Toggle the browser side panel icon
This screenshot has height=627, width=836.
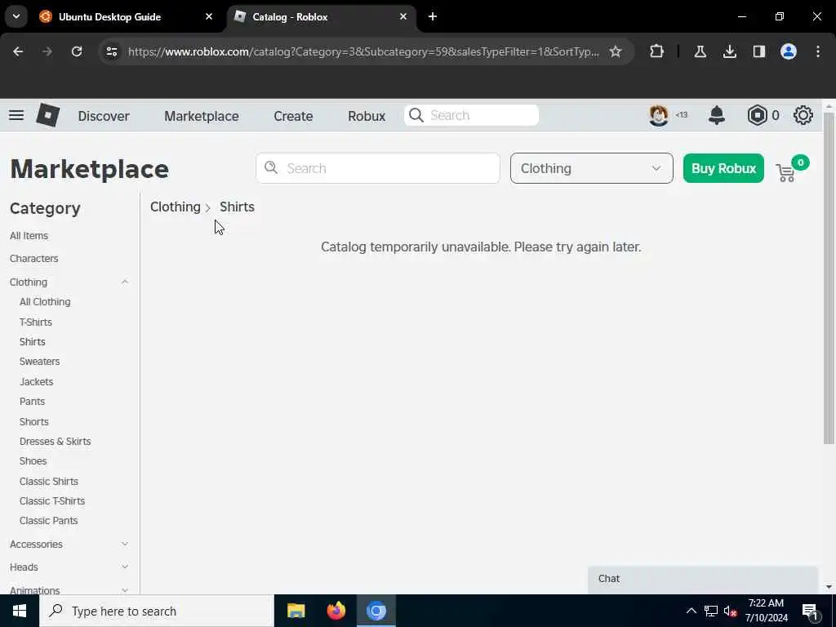(x=758, y=51)
